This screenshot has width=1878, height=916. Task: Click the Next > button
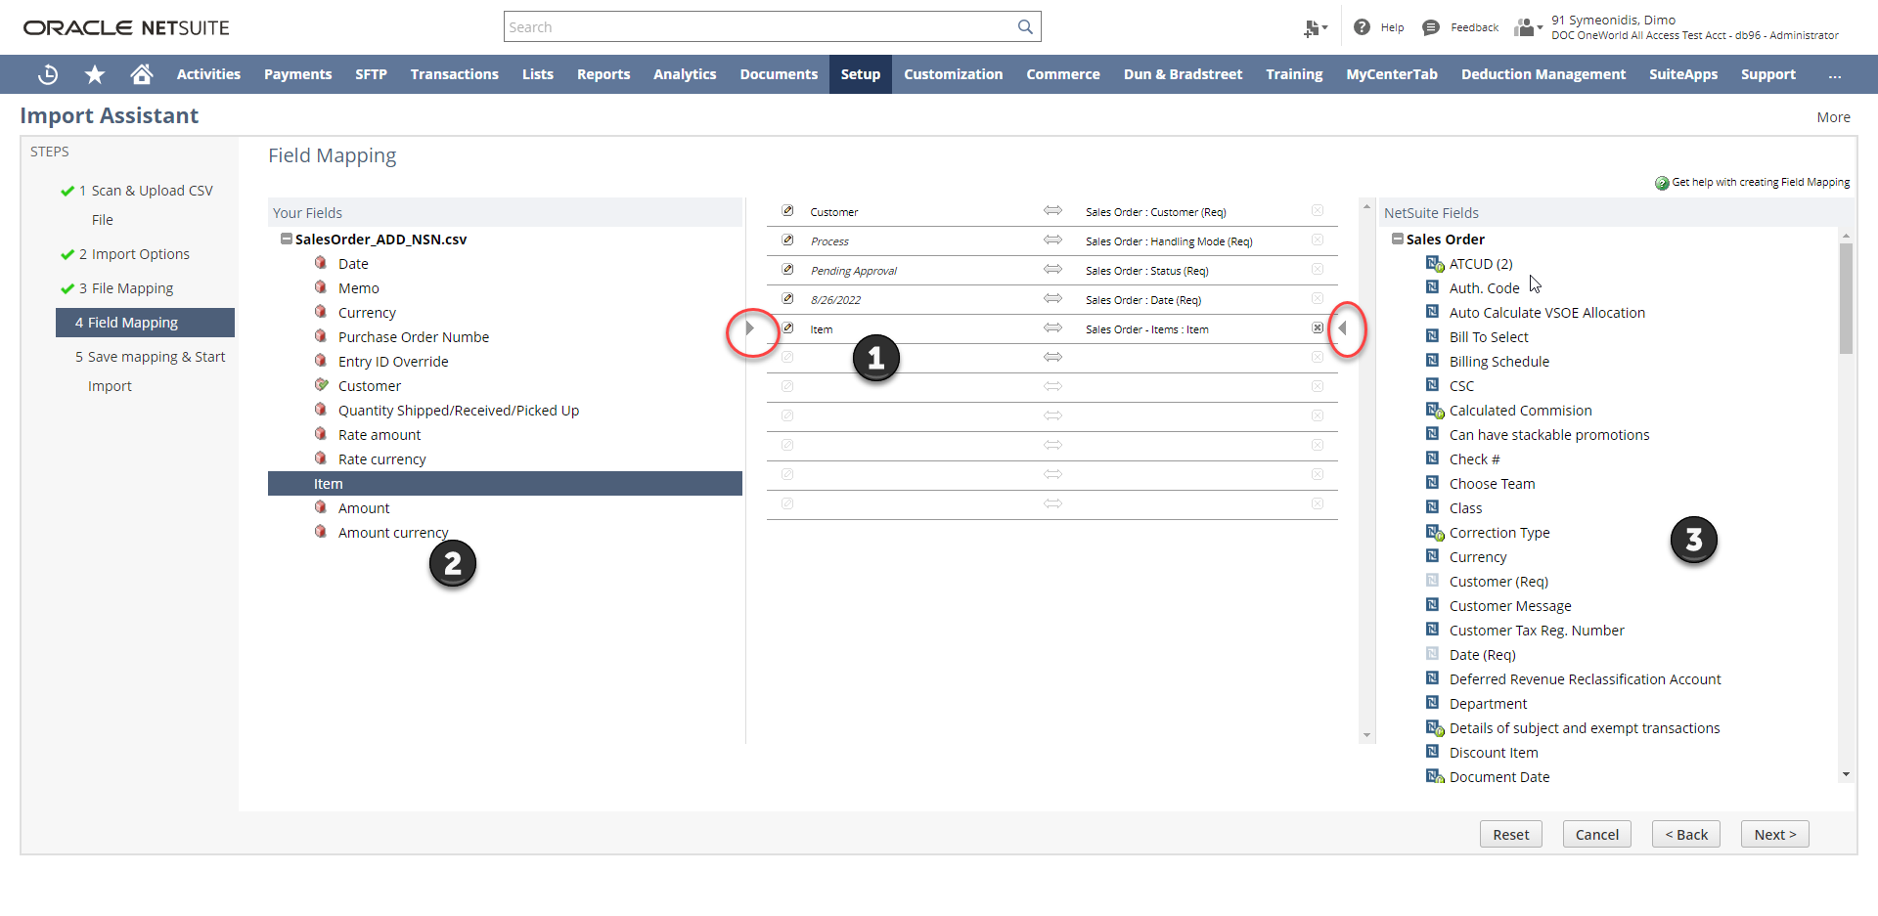click(x=1774, y=834)
